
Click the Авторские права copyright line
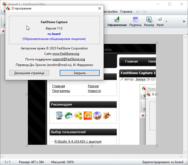[54, 48]
